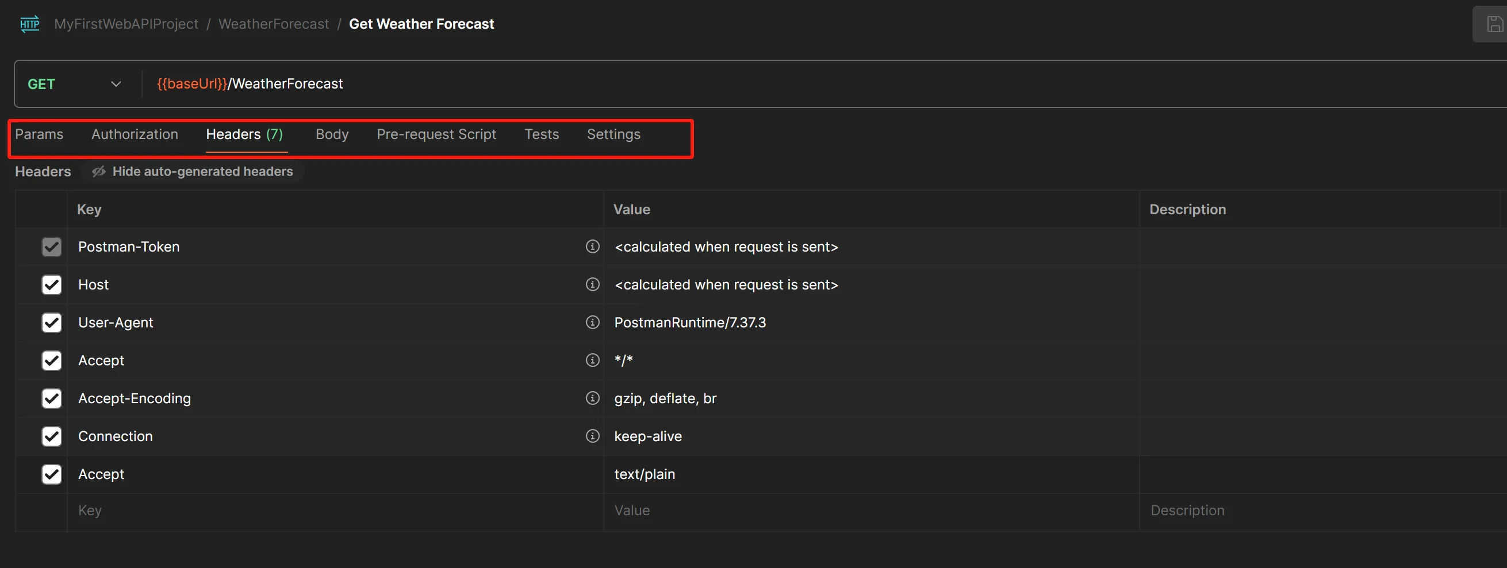The image size is (1507, 568).
Task: Open the Params tab
Action: click(x=39, y=134)
